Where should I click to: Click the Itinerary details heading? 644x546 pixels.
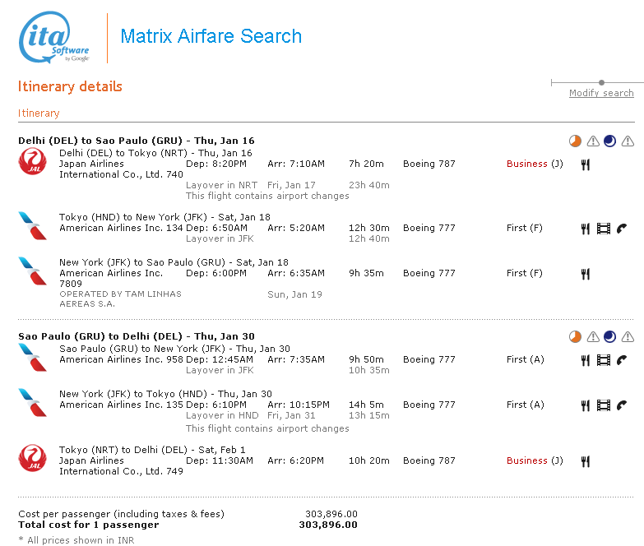70,86
